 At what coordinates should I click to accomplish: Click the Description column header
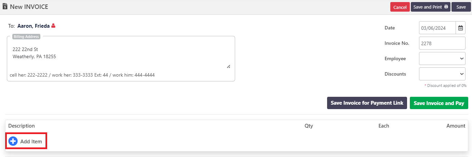(22, 126)
